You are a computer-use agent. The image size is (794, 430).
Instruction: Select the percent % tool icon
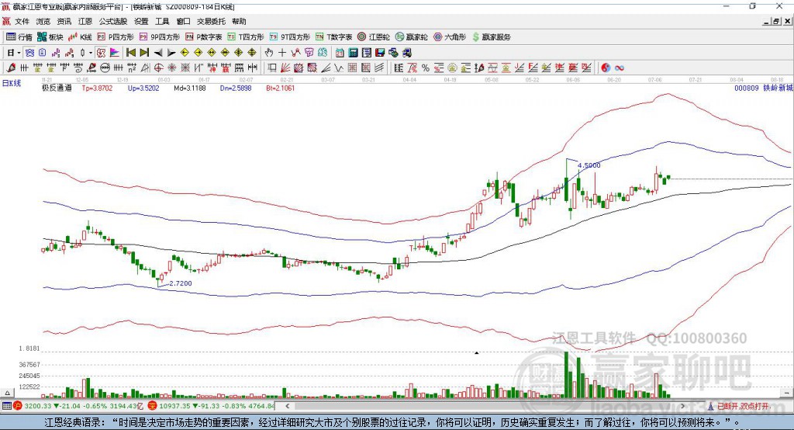tap(426, 68)
